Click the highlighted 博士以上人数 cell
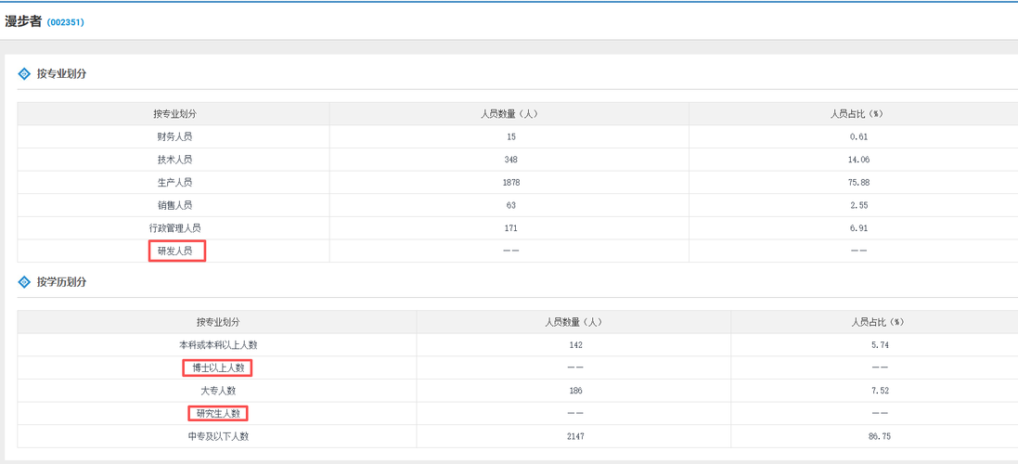Screen dimensions: 1018x464 tap(217, 367)
